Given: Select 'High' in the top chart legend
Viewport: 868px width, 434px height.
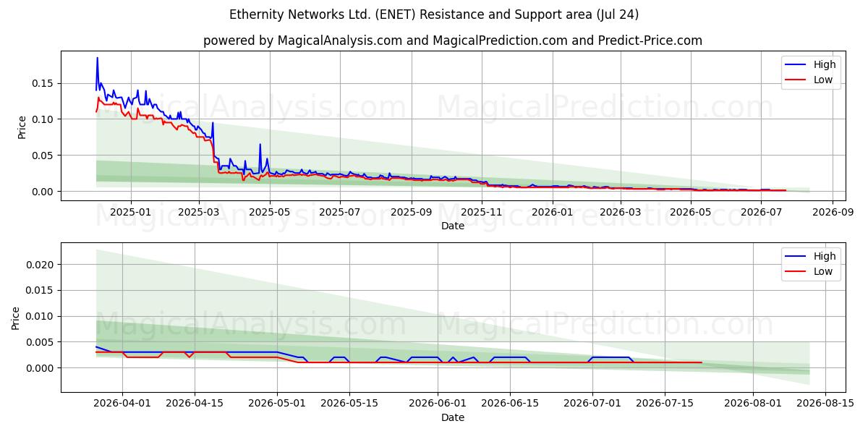Looking at the screenshot, I should (825, 64).
